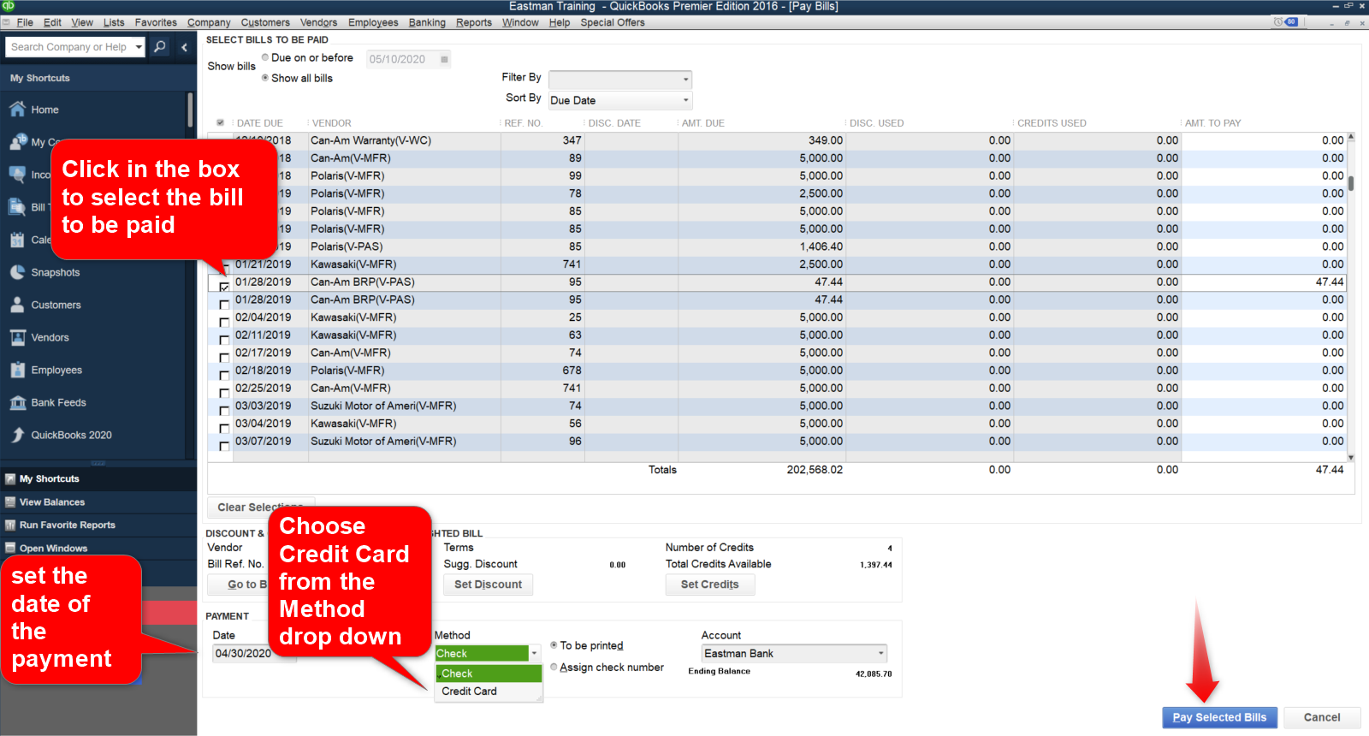The width and height of the screenshot is (1369, 736).
Task: Open the payment Method dropdown arrow
Action: pos(535,653)
